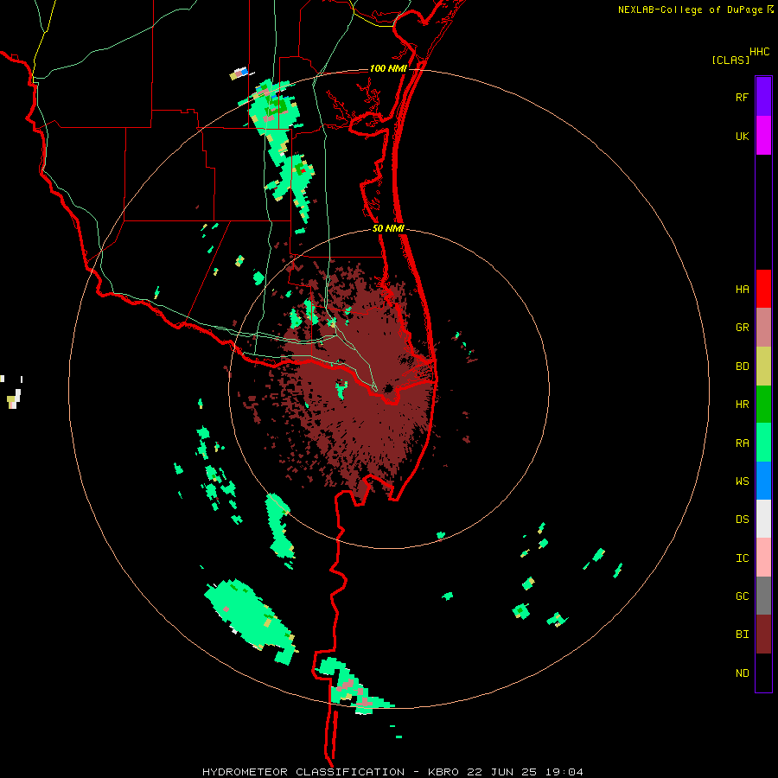Viewport: 778px width, 778px height.
Task: Click the RF legend label
Action: click(x=742, y=97)
